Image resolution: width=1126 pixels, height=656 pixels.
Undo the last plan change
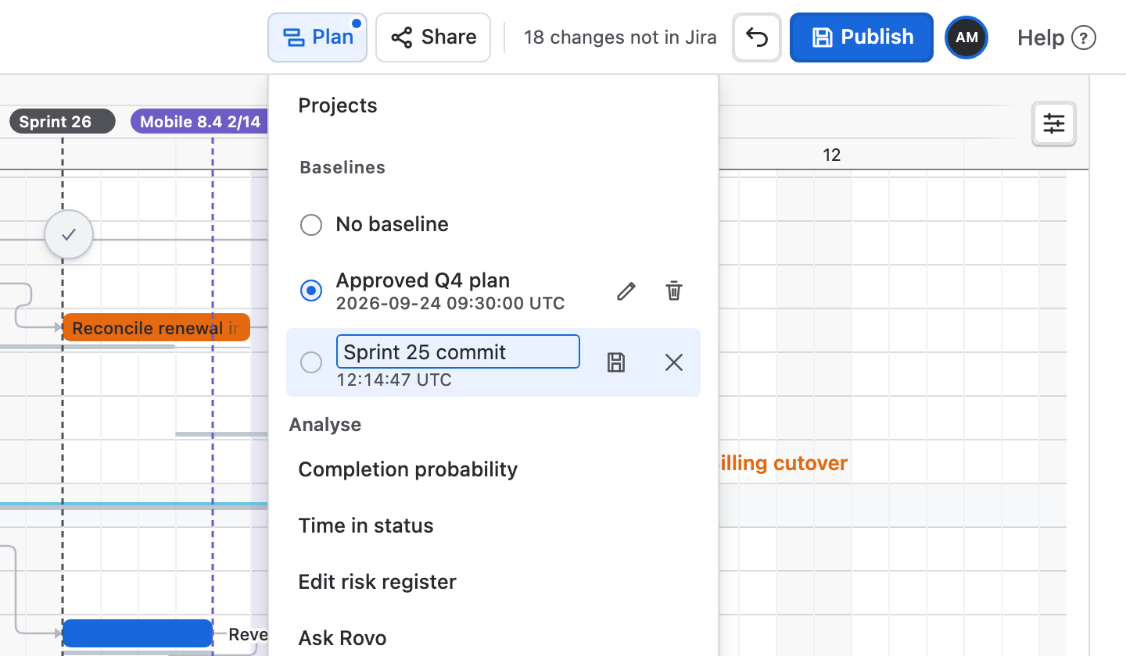point(757,37)
